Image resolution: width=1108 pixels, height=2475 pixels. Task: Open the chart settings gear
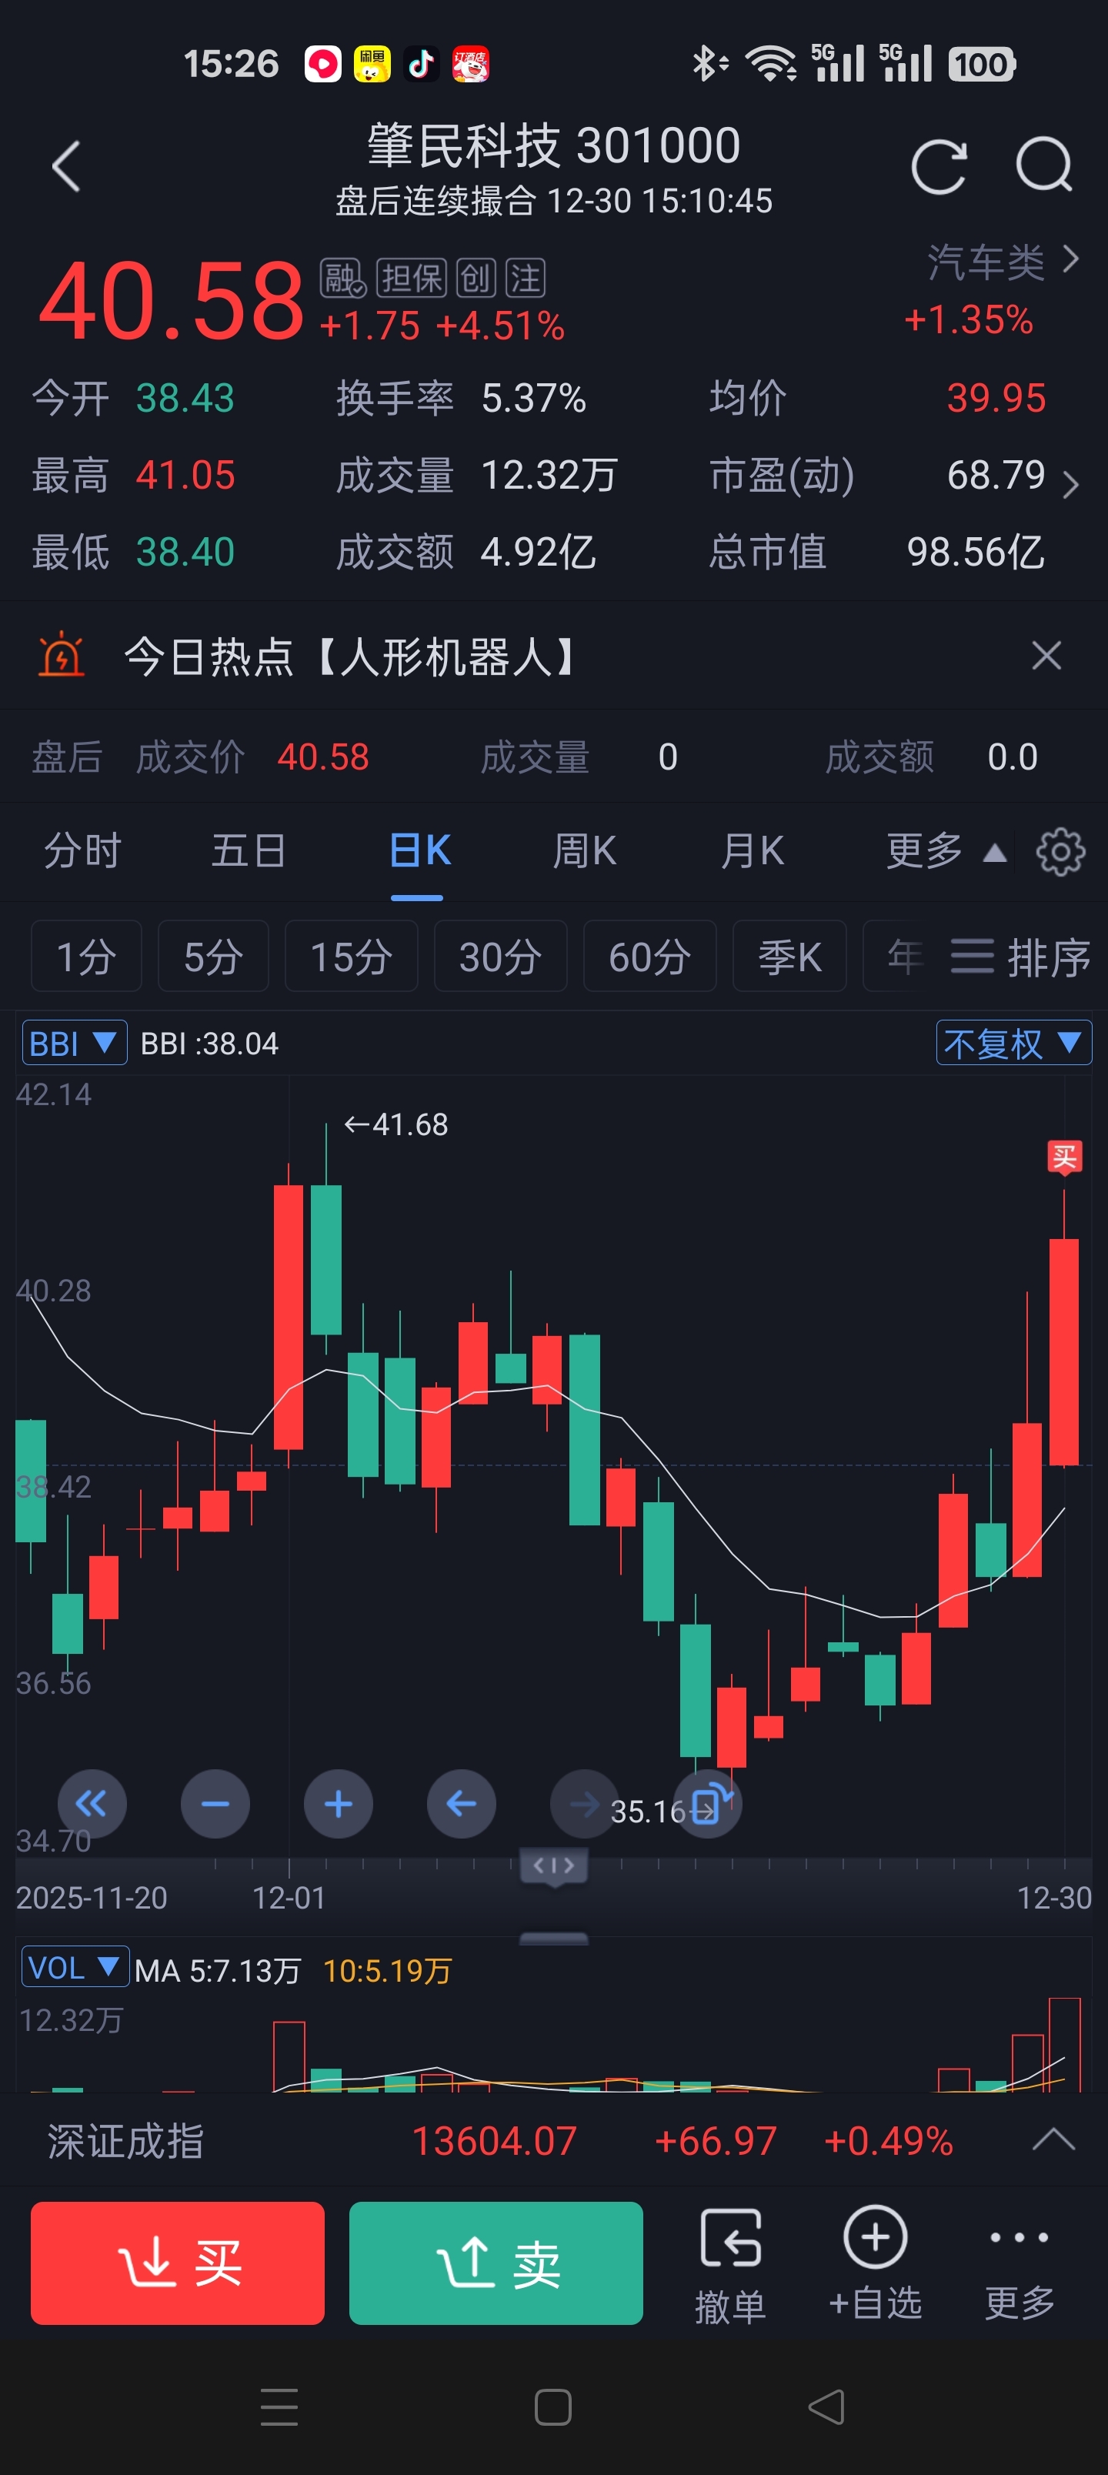[1060, 851]
